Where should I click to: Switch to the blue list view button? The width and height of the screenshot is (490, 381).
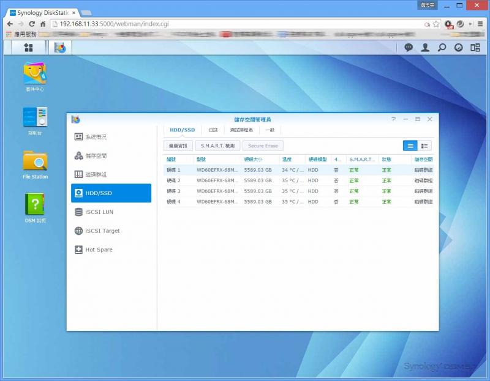coord(410,146)
